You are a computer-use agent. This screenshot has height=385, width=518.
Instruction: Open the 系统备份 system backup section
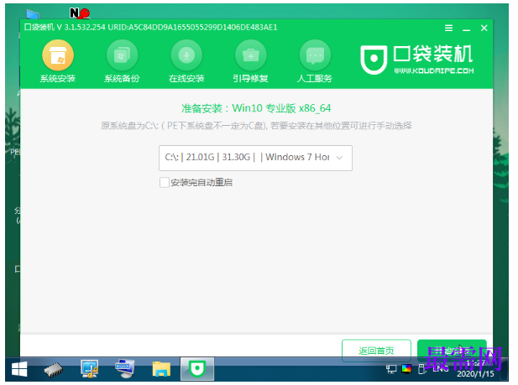click(x=122, y=61)
